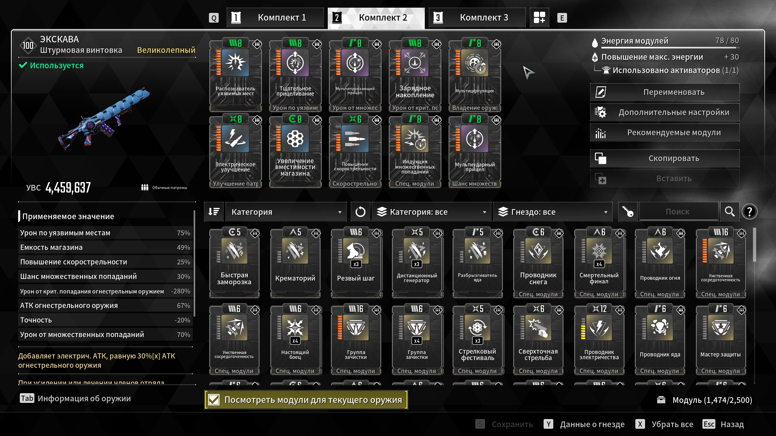
Task: Switch to Комплект 1 tab
Action: (275, 17)
